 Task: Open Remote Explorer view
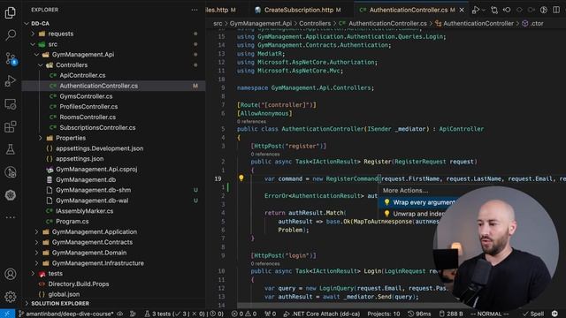(x=10, y=104)
